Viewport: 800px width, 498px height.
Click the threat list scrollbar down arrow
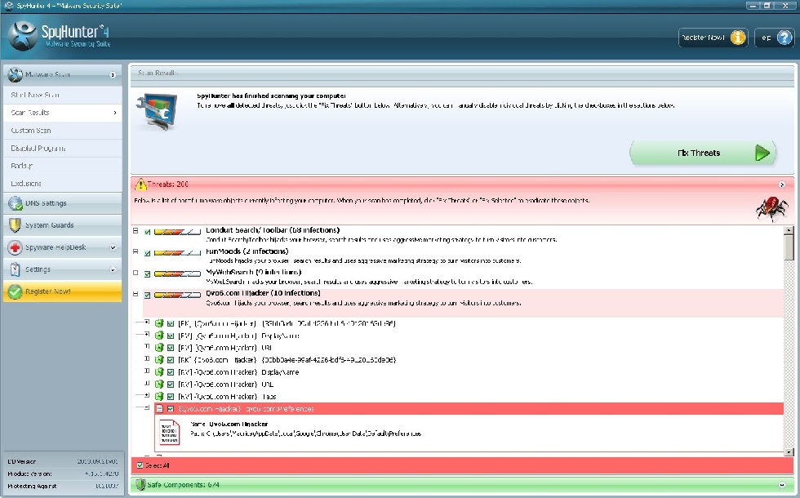pos(789,452)
